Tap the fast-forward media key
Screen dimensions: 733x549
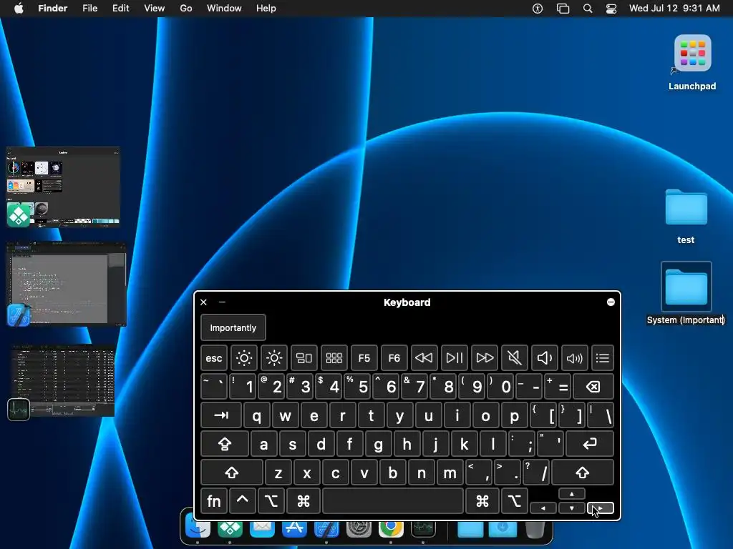point(485,358)
